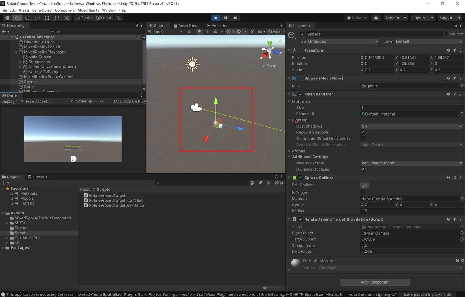Image resolution: width=465 pixels, height=297 pixels.
Task: Open the cloud services icon
Action: 375,18
